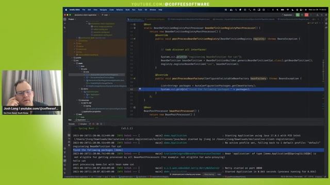Viewport: 330px width, 185px height.
Task: Open the Project view dropdown header
Action: point(72,19)
